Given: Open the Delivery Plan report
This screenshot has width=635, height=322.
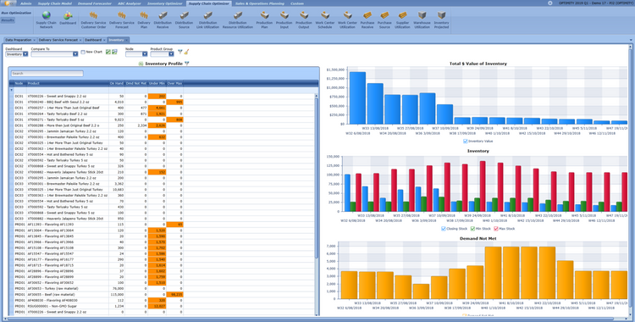Looking at the screenshot, I should click(144, 19).
